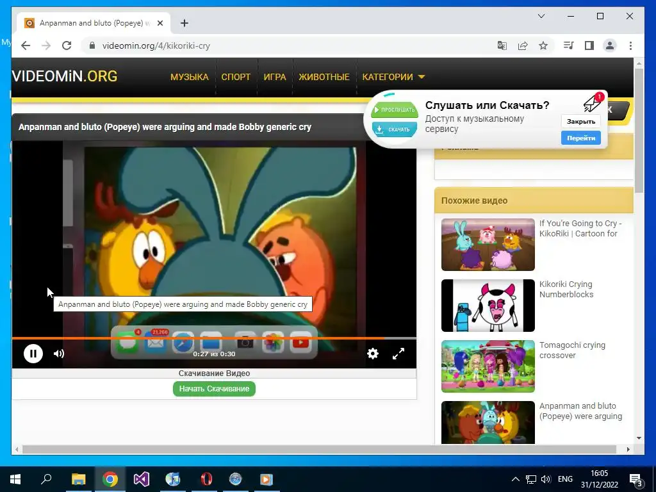Bookmark this page with star icon

tap(543, 45)
